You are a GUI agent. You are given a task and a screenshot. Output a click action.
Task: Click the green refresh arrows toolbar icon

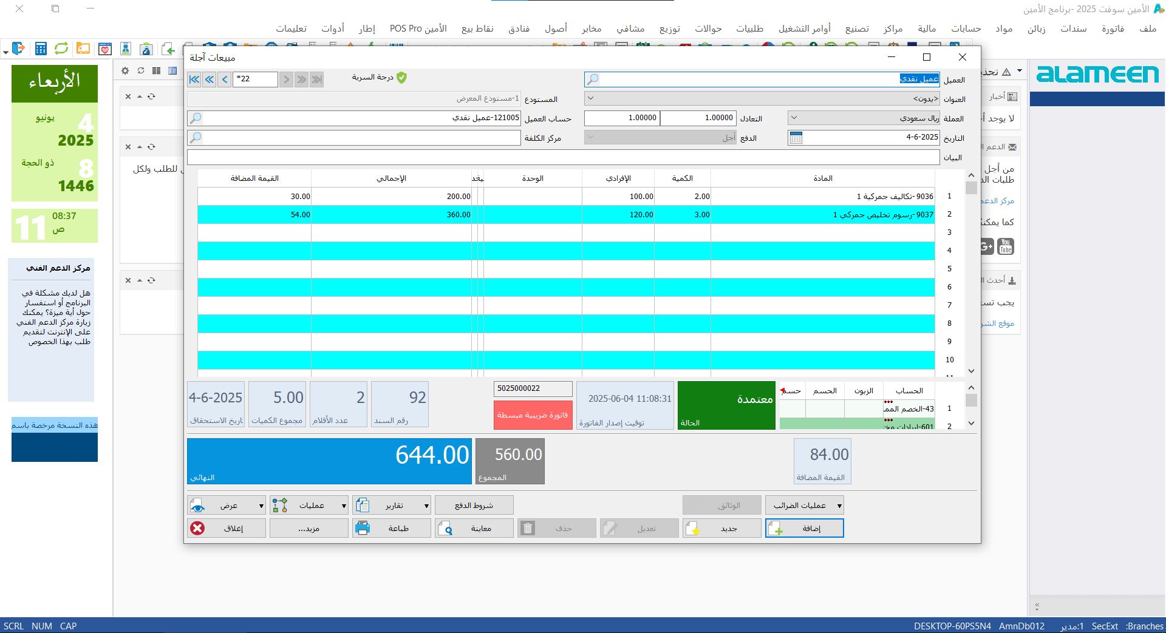click(x=61, y=49)
